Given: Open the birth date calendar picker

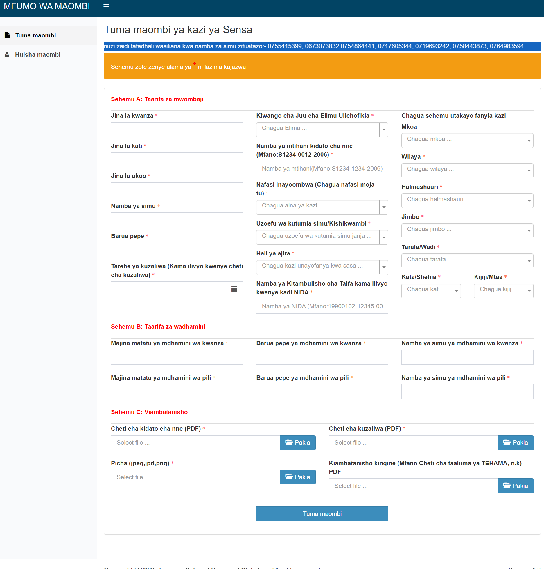Looking at the screenshot, I should (234, 289).
